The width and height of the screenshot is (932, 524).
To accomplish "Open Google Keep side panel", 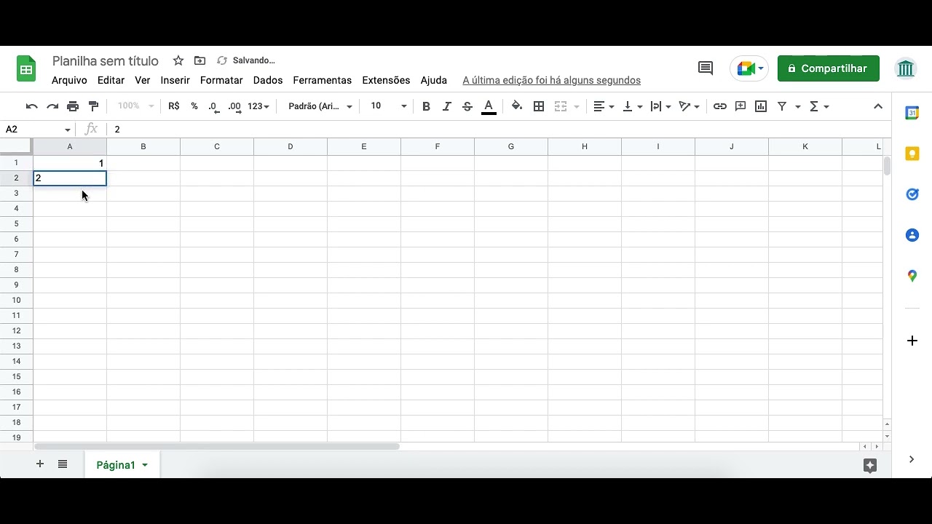I will 912,154.
